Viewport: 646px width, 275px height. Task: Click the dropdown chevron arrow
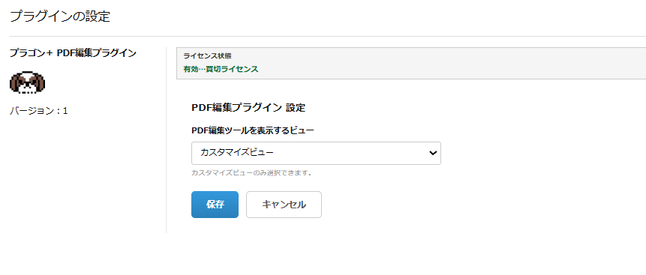coord(433,153)
